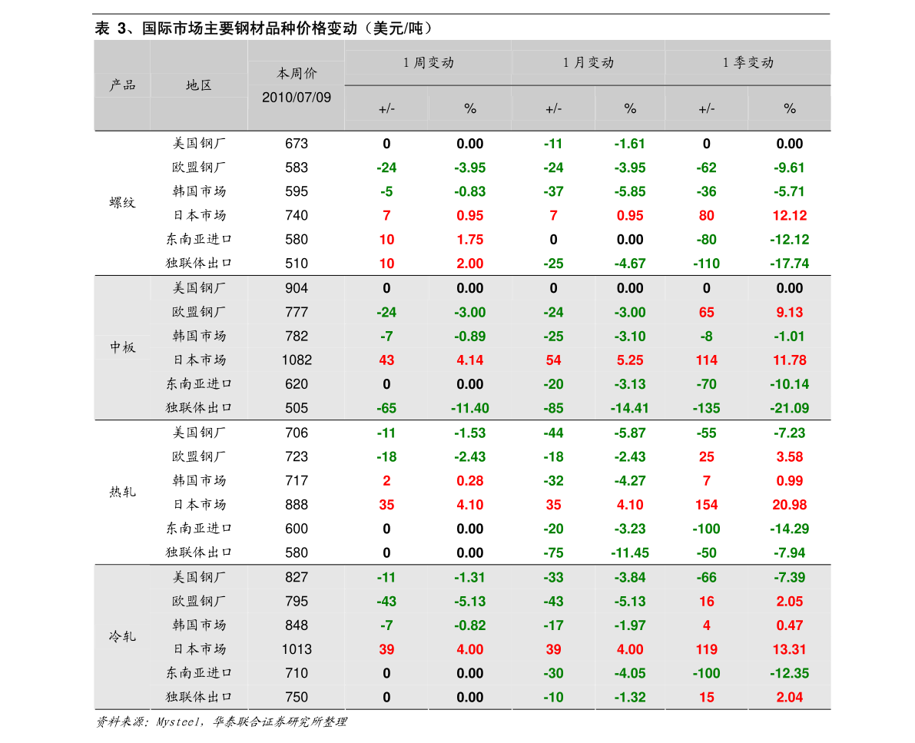915x743 pixels.
Task: Click price 673 for 螺纹 美国钢厂
Action: 297,144
